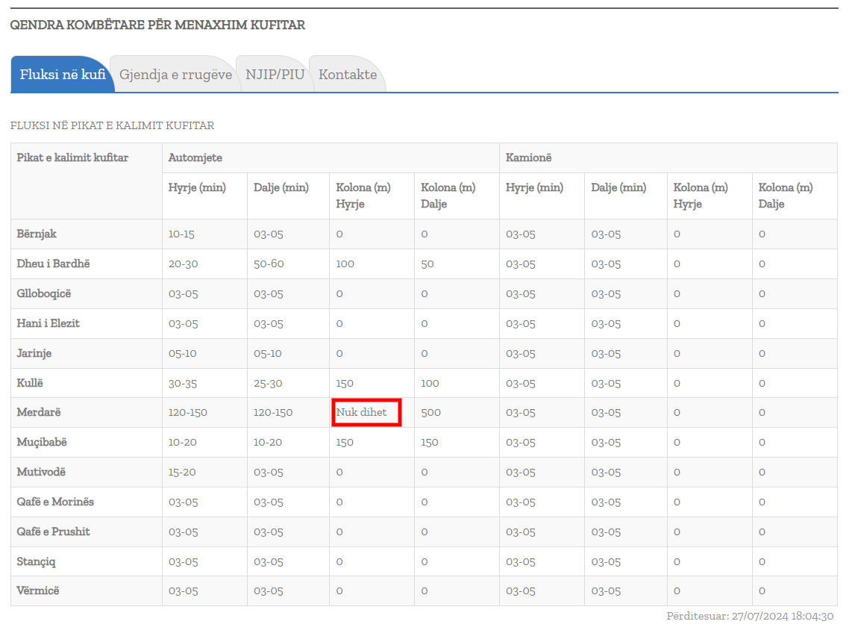Select the Stançiq row label
Screen dimensions: 855x639
[x=36, y=561]
